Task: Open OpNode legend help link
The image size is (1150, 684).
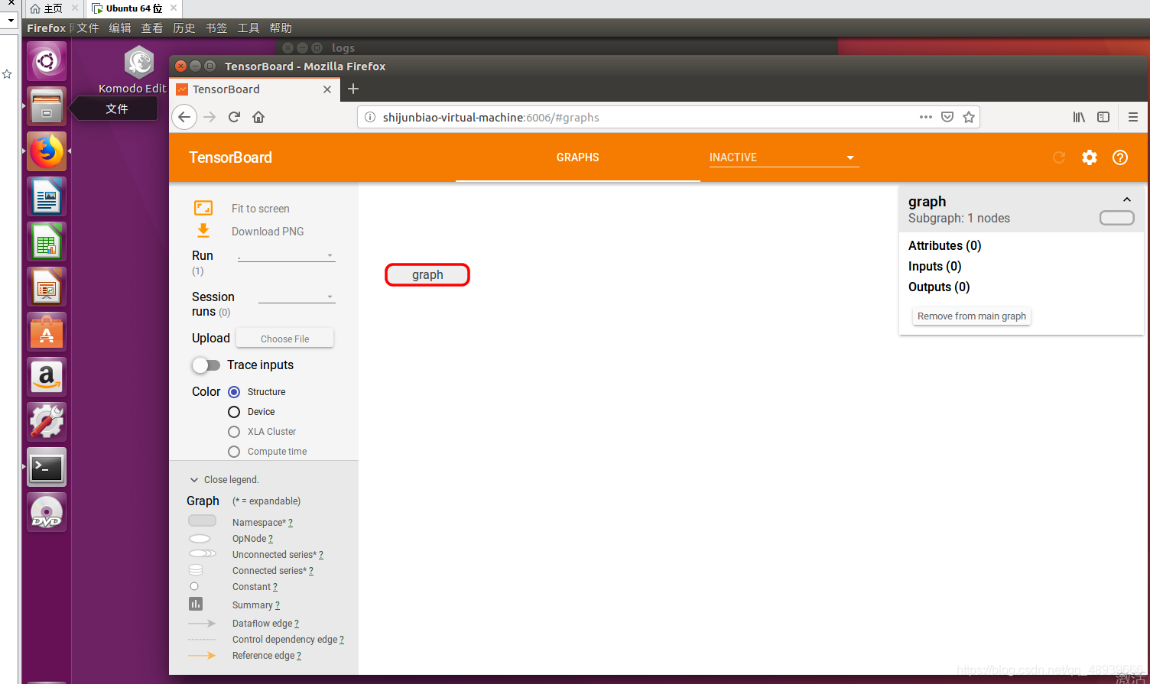Action: pos(271,539)
